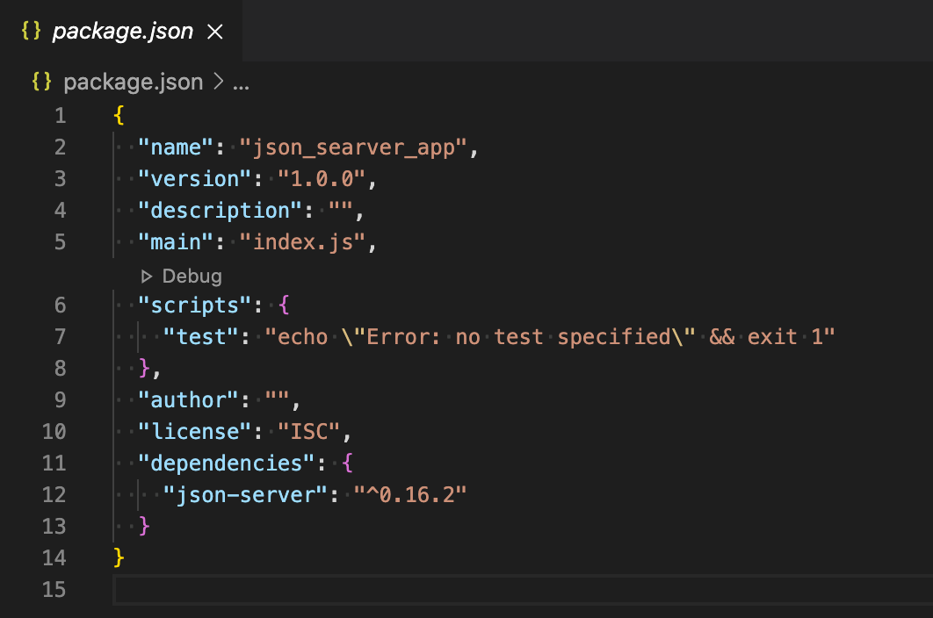Click the play triangle beside Debug
Screen dimensions: 933x618
(x=147, y=276)
